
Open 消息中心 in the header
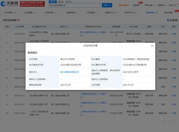(162, 5)
